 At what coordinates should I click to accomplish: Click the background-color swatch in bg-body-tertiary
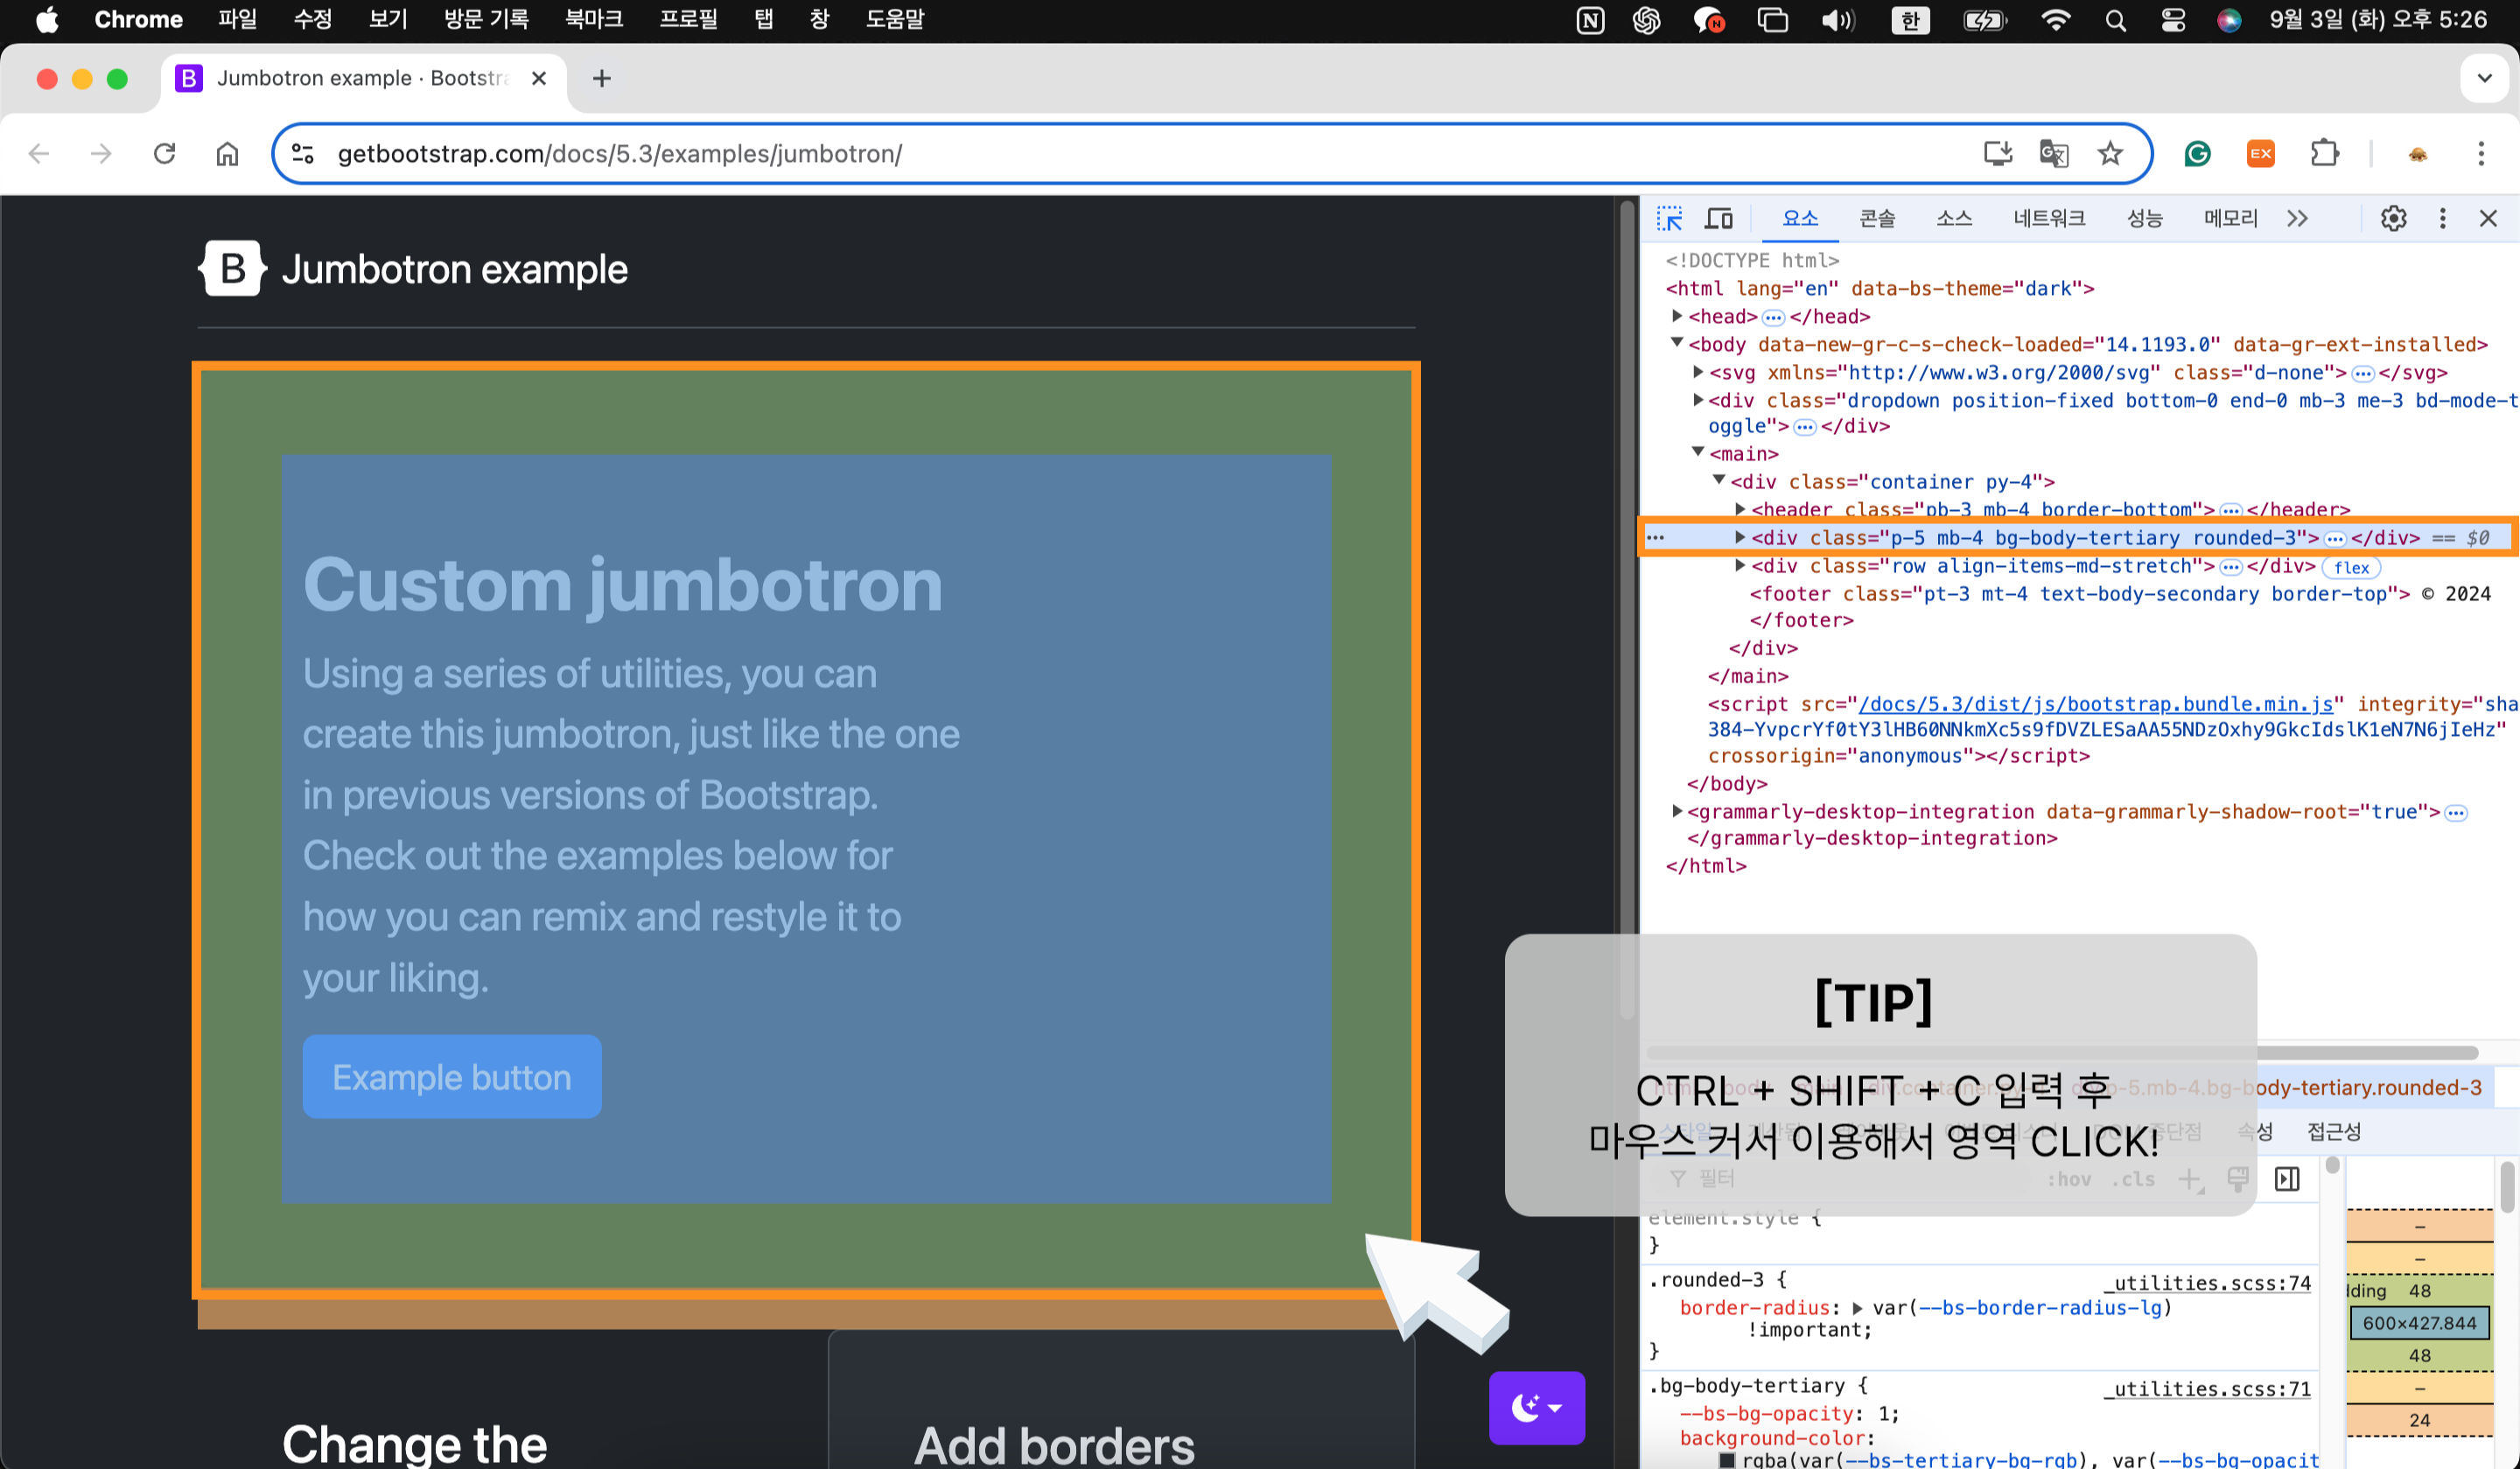(x=1727, y=1459)
